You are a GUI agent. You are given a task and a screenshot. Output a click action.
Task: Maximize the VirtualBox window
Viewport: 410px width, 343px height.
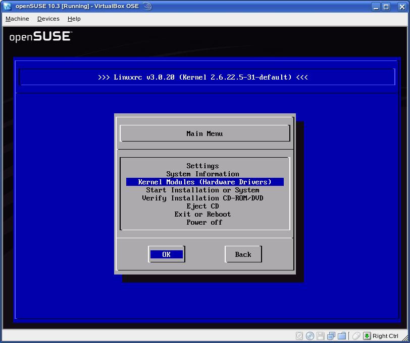point(386,7)
